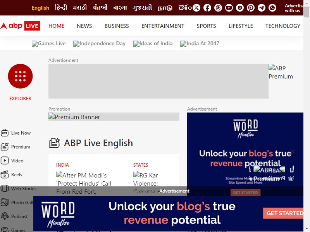Open the BUSINESS menu item

[117, 26]
